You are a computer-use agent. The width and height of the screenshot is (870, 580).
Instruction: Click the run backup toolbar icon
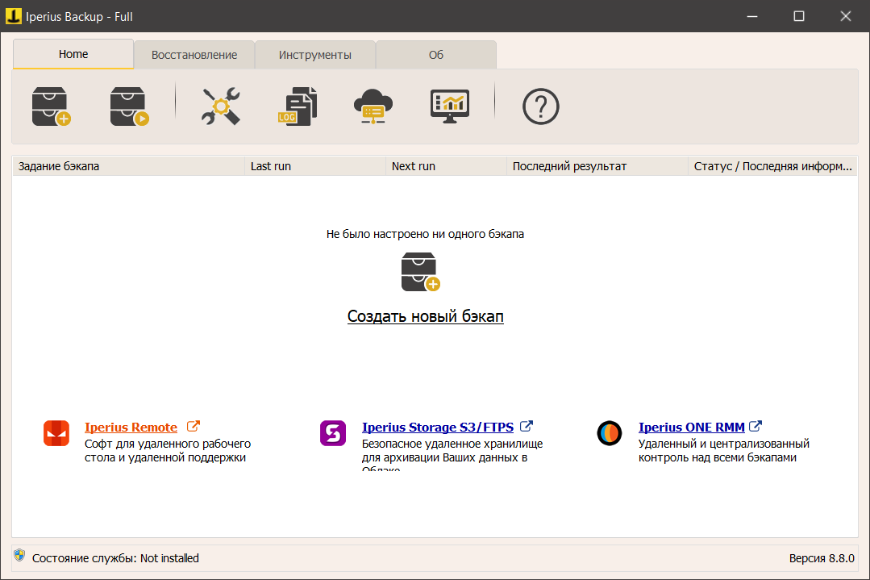coord(129,106)
